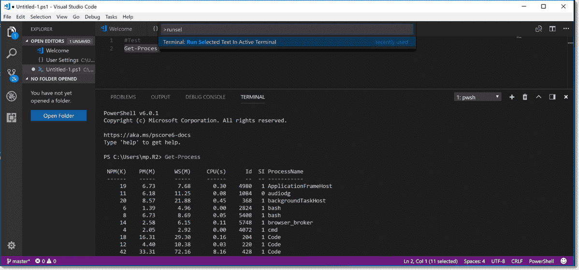The width and height of the screenshot is (579, 270).
Task: Open the Debug view in activity bar
Action: click(x=12, y=96)
